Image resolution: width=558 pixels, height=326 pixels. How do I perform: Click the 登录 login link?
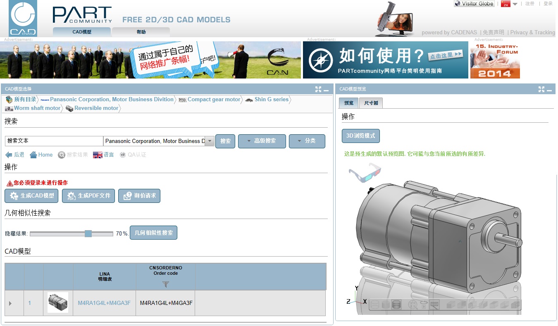pyautogui.click(x=548, y=4)
